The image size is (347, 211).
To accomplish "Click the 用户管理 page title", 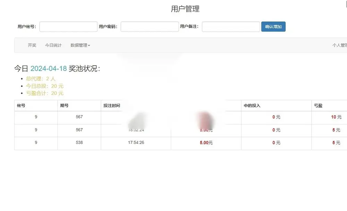I will point(185,9).
